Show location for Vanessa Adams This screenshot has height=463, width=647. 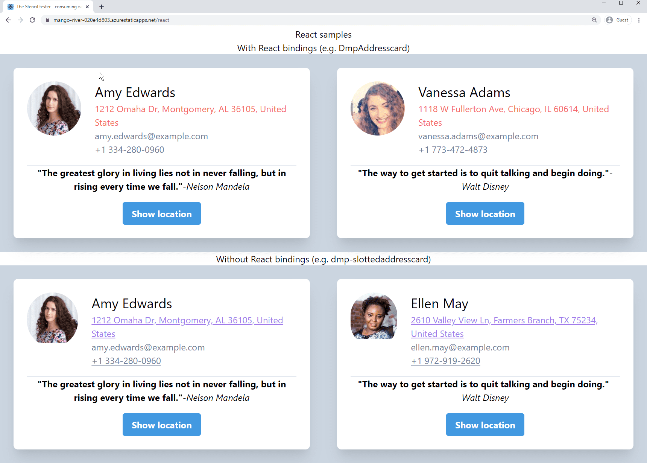485,213
